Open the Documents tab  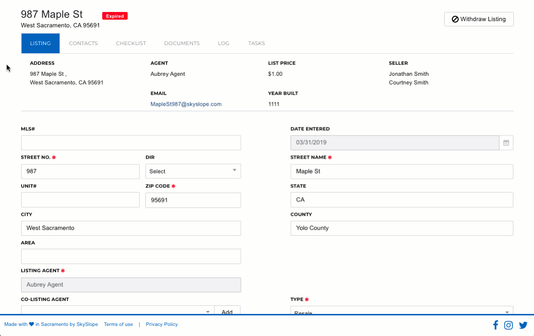[x=182, y=43]
